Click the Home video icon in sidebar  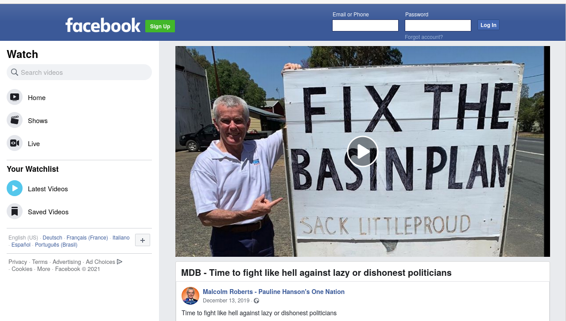point(15,97)
